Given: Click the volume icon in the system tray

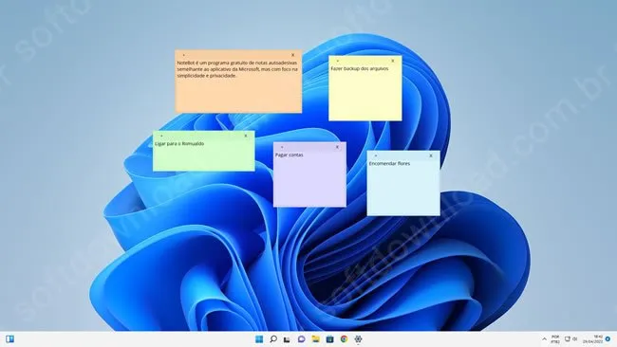Looking at the screenshot, I should pos(575,339).
